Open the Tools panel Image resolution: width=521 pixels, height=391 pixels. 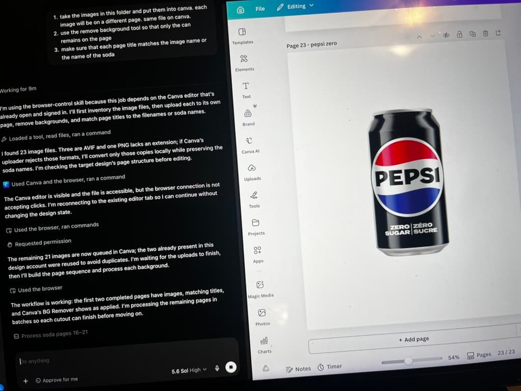click(254, 200)
